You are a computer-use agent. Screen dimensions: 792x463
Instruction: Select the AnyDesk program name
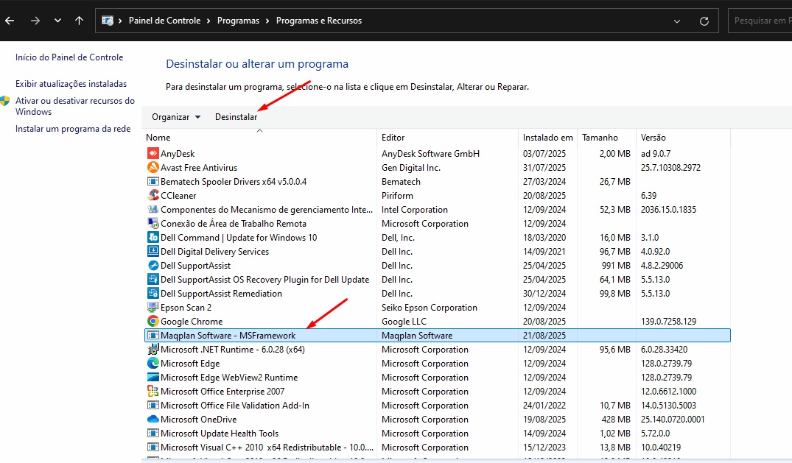(x=178, y=154)
